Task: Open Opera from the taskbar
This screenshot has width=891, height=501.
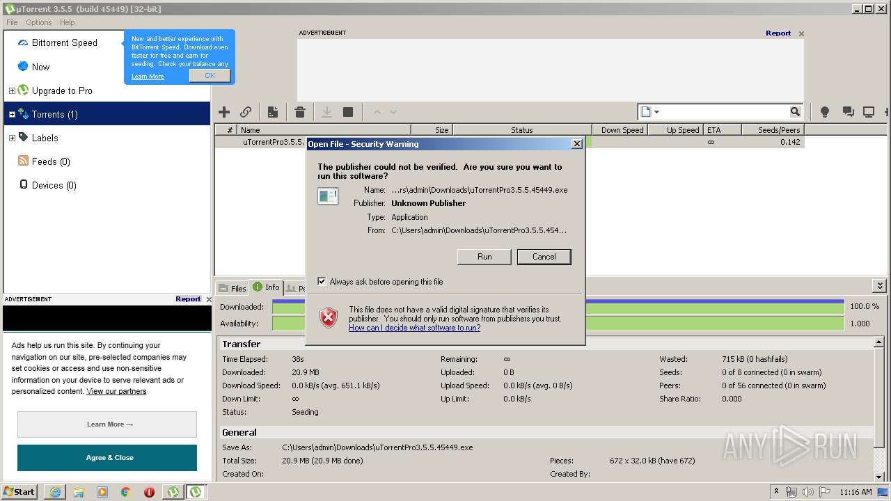Action: [149, 492]
